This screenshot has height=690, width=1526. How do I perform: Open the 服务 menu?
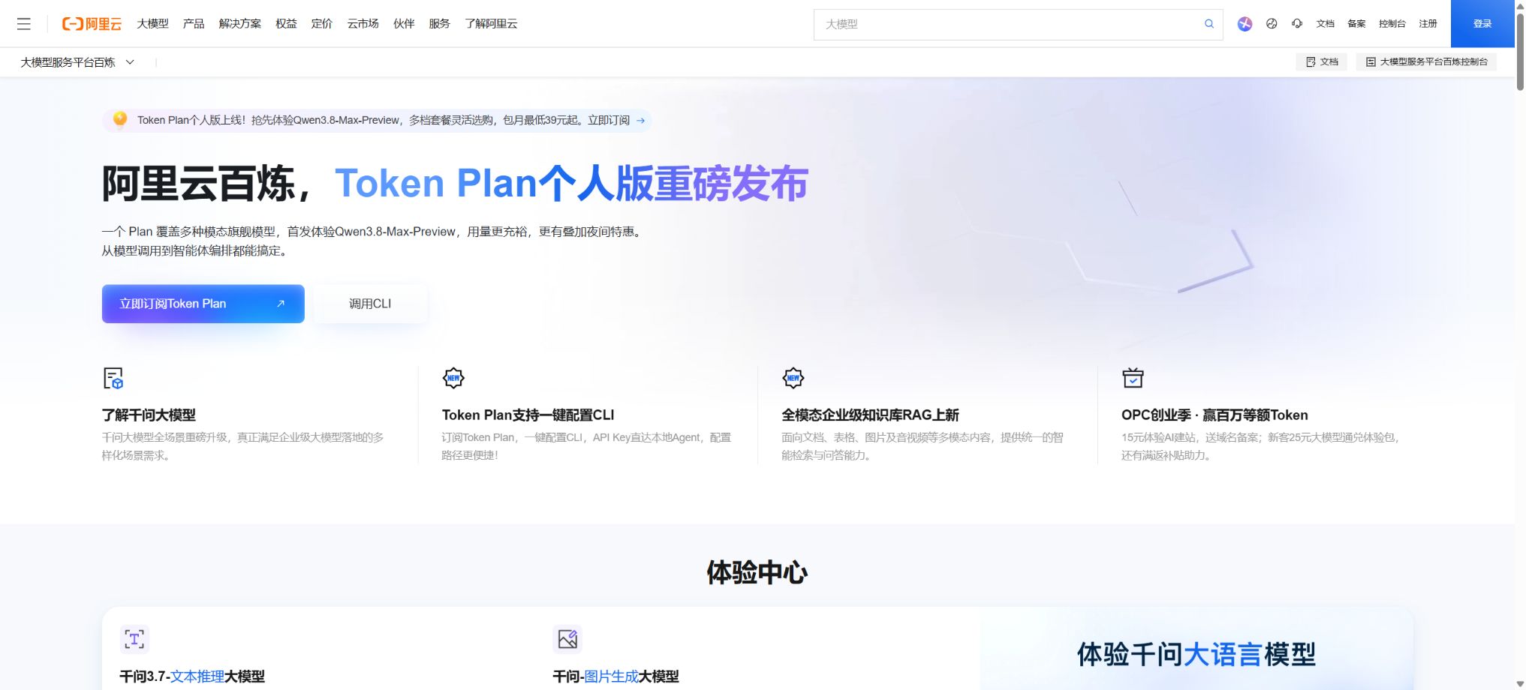click(x=440, y=24)
